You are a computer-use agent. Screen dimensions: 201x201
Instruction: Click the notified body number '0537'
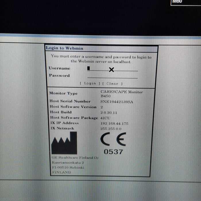tap(113, 152)
